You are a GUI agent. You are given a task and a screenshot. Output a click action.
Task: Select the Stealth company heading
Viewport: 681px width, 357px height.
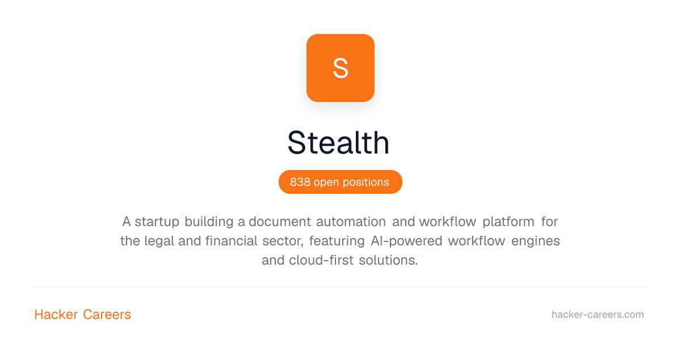339,143
